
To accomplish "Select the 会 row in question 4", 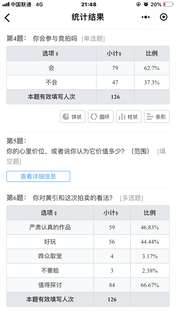I will coord(88,68).
